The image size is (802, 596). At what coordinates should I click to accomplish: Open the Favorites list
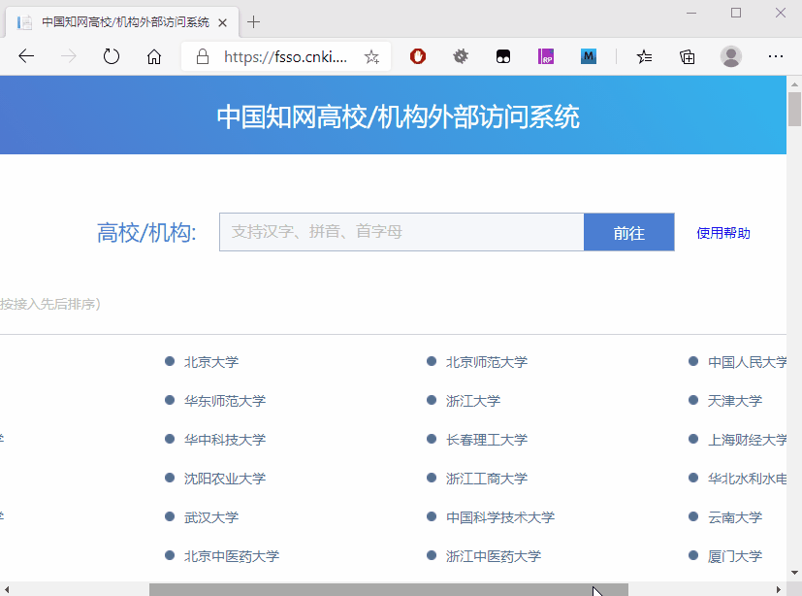[645, 56]
